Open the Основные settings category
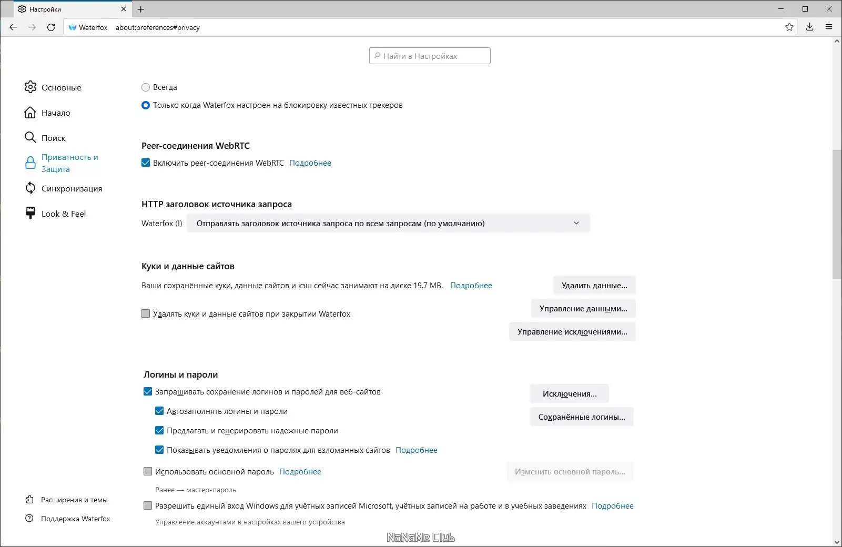 pos(61,88)
